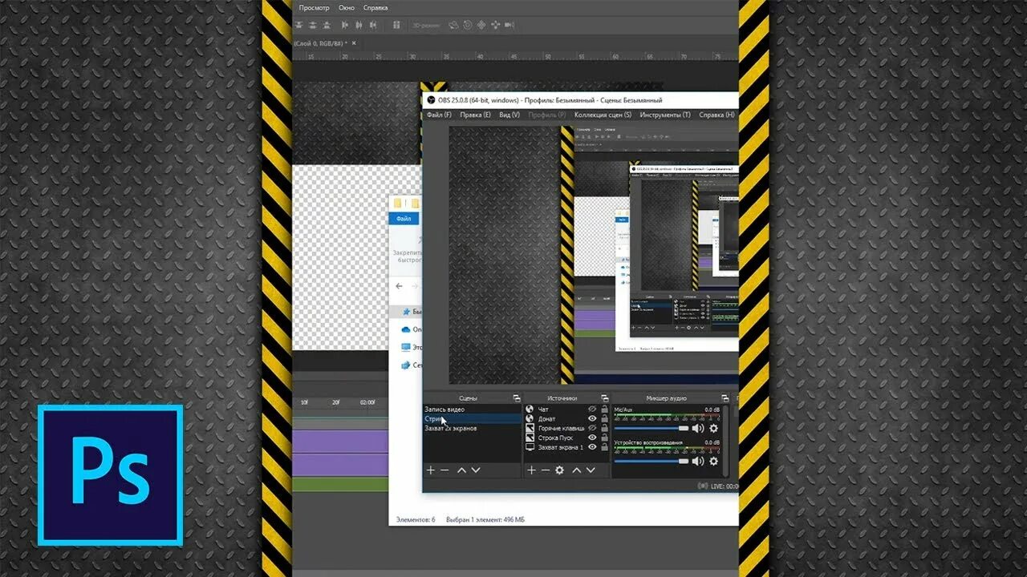1027x577 pixels.
Task: Adjust Устройство воспроизведения volume slider
Action: (x=652, y=461)
